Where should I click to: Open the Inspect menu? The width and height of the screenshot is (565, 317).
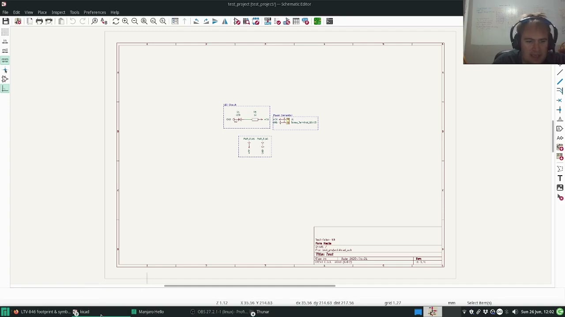pos(58,12)
